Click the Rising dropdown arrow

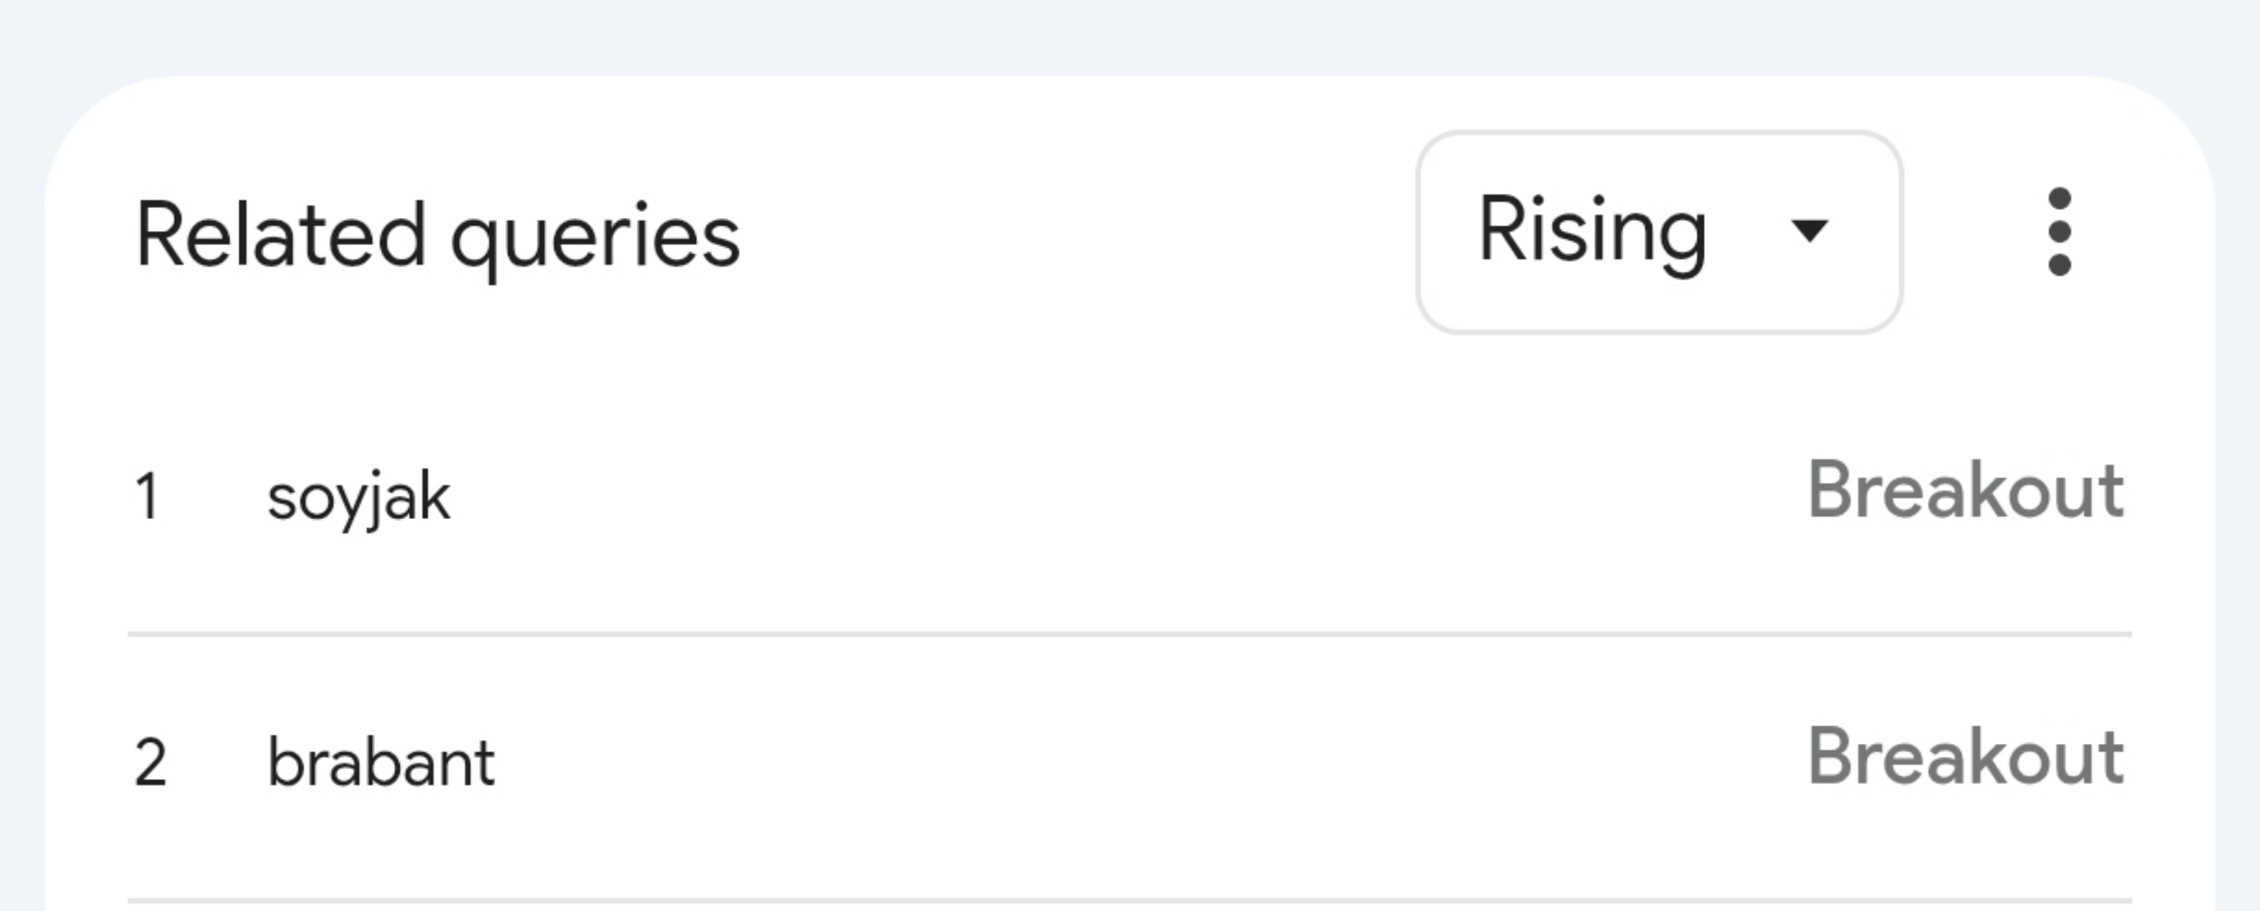pyautogui.click(x=1809, y=231)
